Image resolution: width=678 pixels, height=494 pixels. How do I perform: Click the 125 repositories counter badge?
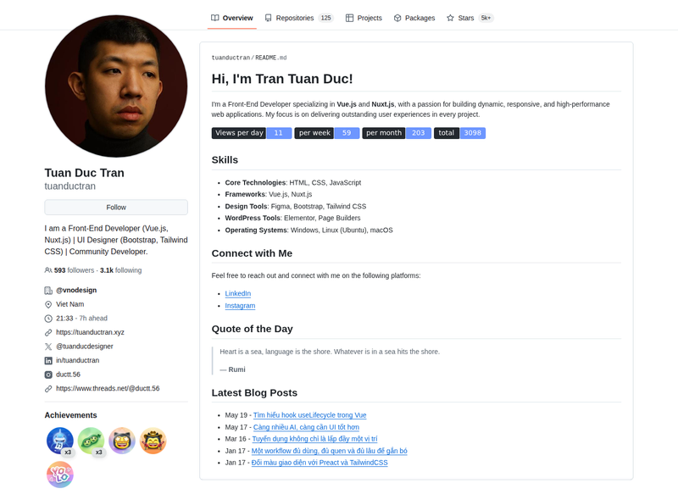(x=326, y=18)
